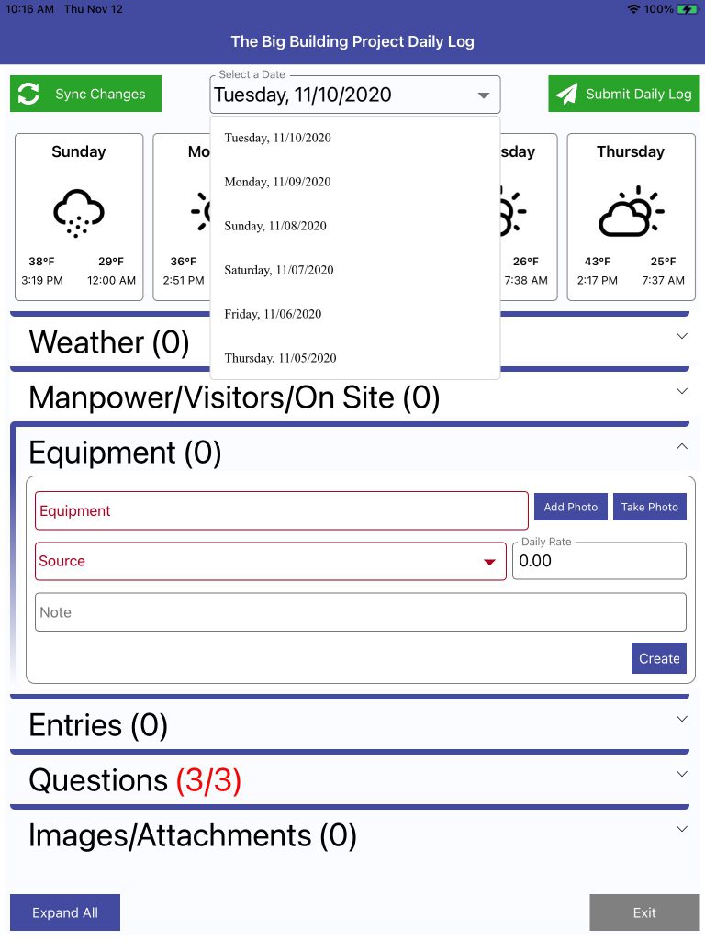
Task: Click the battery charging icon
Action: (687, 9)
